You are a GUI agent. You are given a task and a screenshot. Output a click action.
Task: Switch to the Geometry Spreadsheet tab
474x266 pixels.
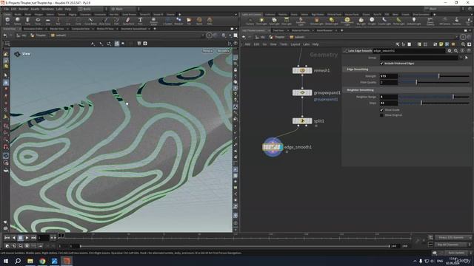tap(133, 29)
